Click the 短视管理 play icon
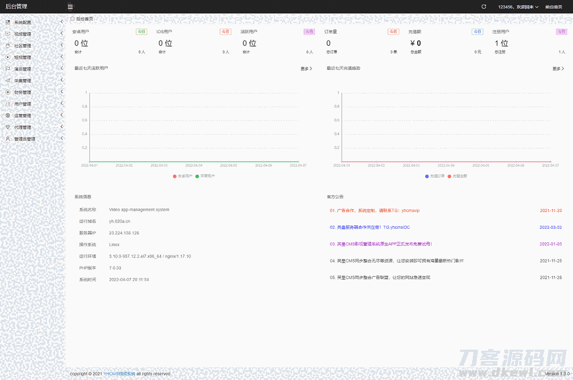 pos(8,57)
